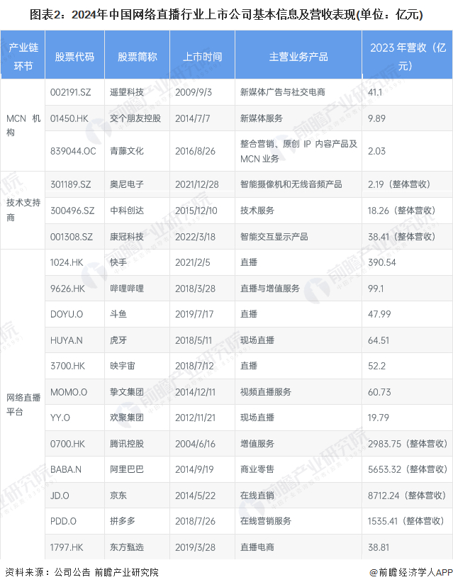Click the product 直播与增值服务
This screenshot has width=453, height=587.
point(270,289)
